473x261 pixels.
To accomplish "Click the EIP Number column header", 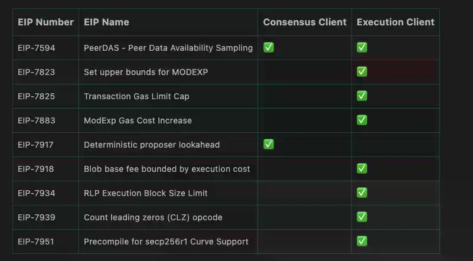I will click(x=45, y=22).
